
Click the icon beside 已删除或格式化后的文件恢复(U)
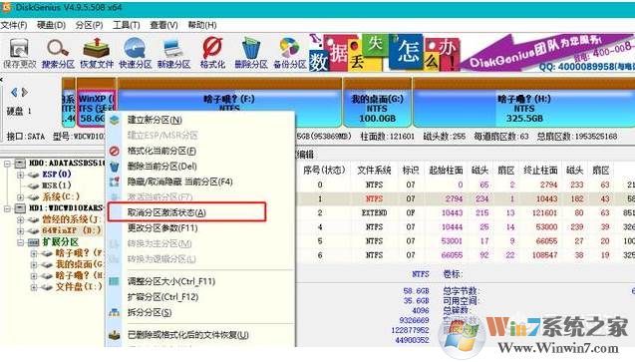click(115, 335)
